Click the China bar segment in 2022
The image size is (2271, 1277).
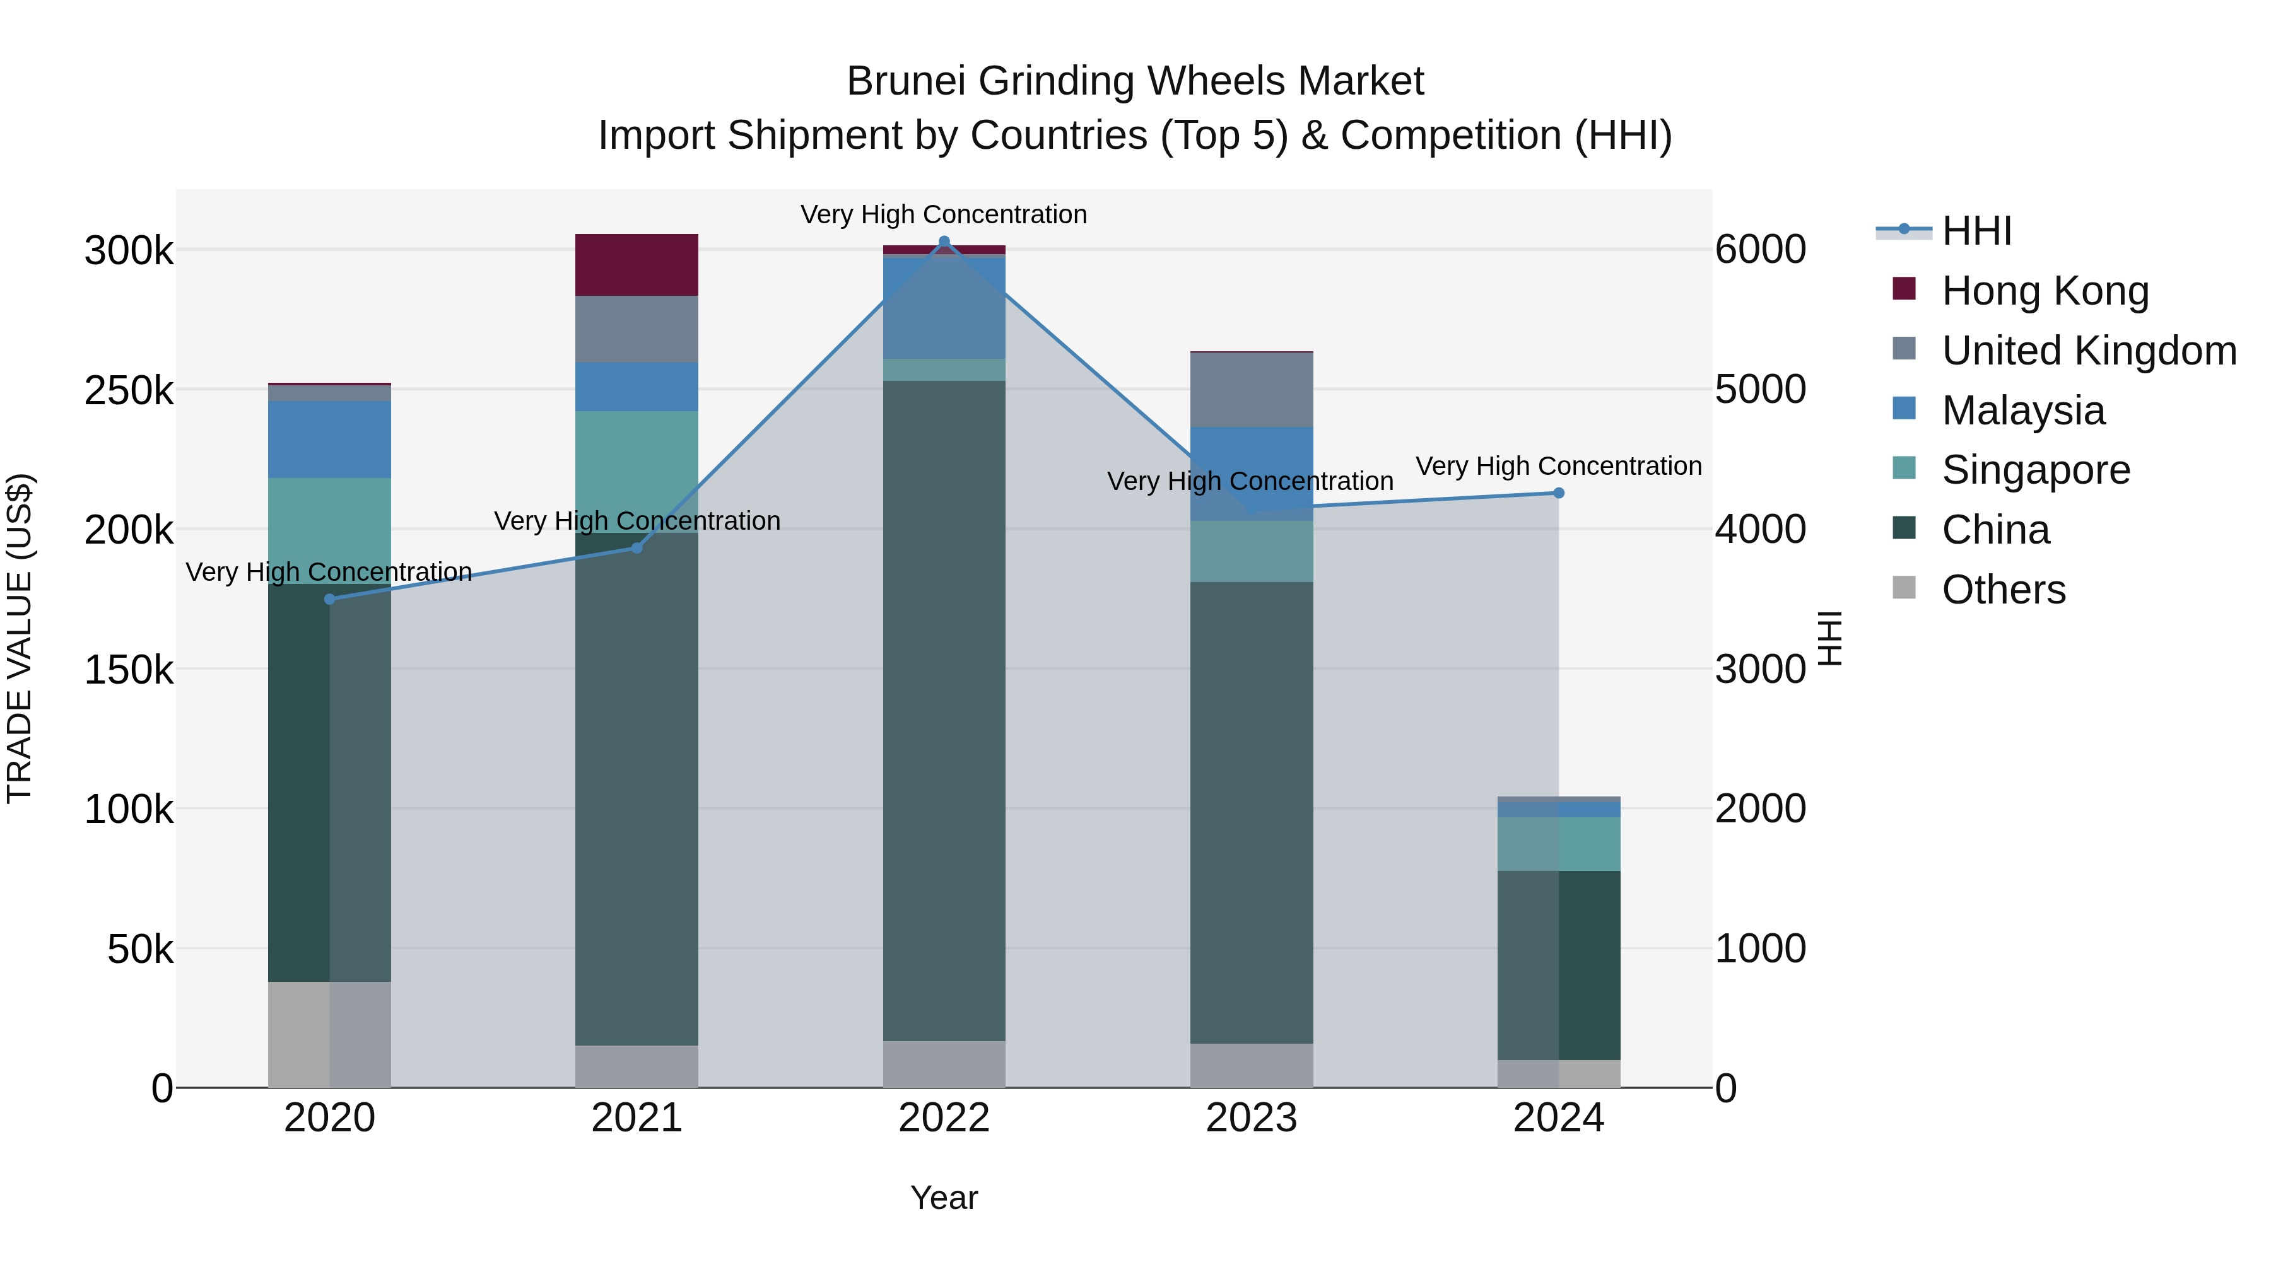click(x=944, y=711)
